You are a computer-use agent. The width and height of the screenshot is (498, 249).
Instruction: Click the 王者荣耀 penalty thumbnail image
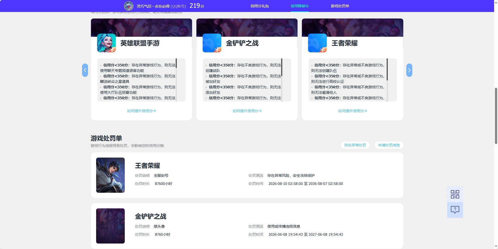(x=110, y=175)
